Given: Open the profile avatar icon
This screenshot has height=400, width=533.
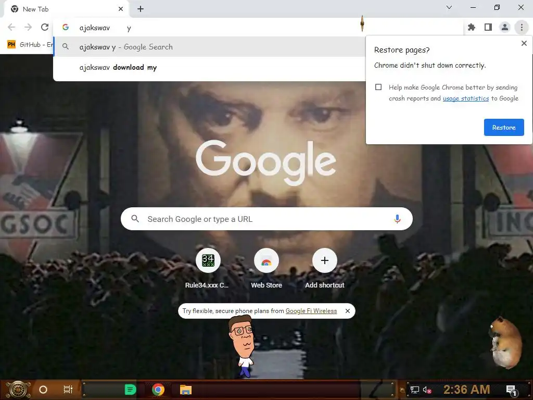Looking at the screenshot, I should [x=505, y=27].
